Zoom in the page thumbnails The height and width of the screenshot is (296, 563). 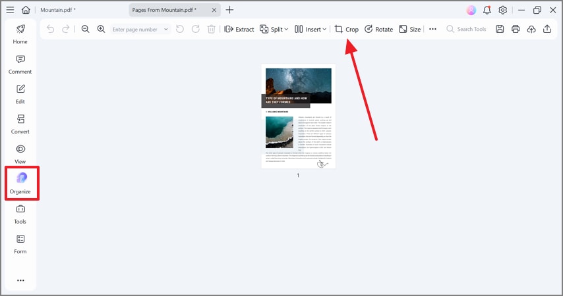(102, 29)
